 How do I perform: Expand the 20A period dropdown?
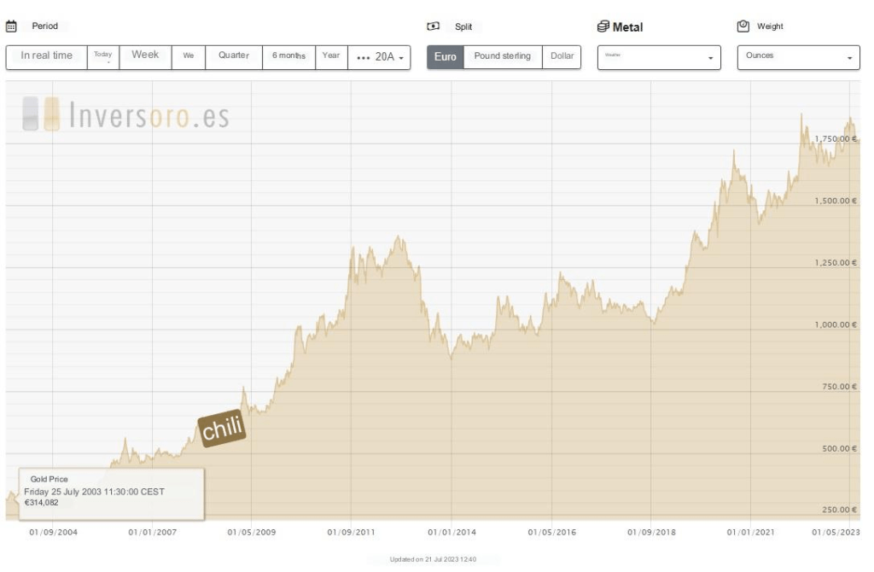(x=379, y=57)
